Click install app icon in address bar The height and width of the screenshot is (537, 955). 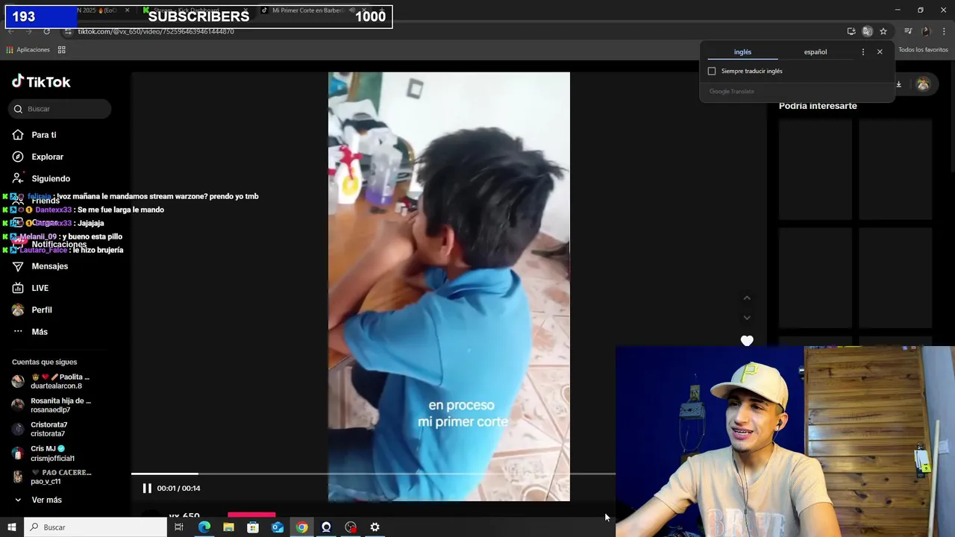851,31
